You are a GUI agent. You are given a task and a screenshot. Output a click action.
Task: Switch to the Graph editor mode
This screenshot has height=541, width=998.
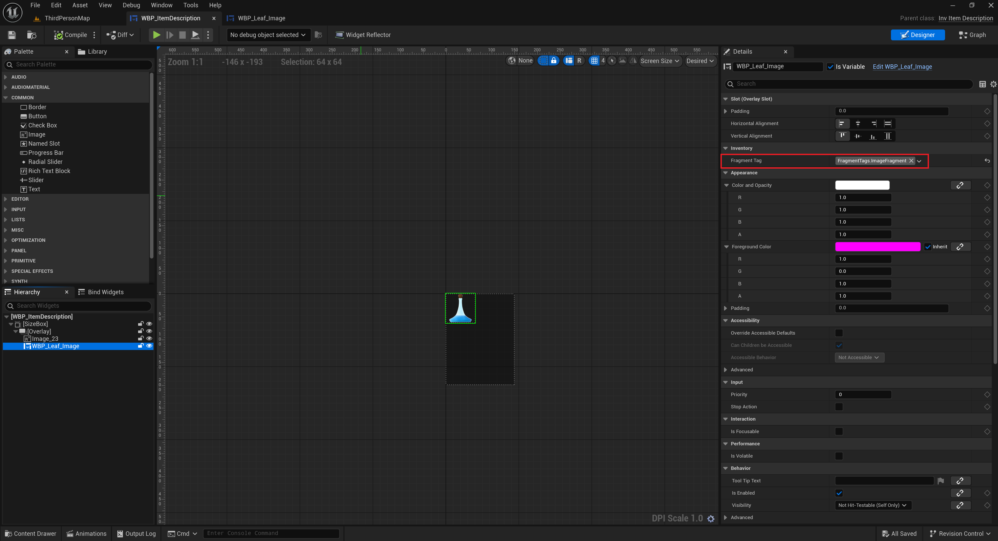972,35
